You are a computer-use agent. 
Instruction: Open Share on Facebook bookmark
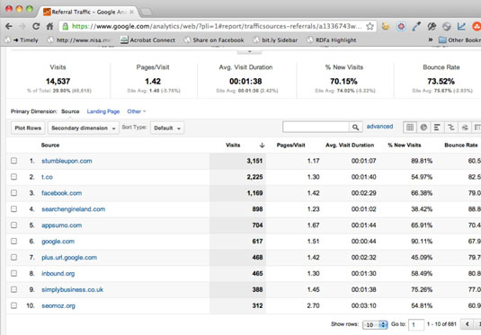pos(214,40)
